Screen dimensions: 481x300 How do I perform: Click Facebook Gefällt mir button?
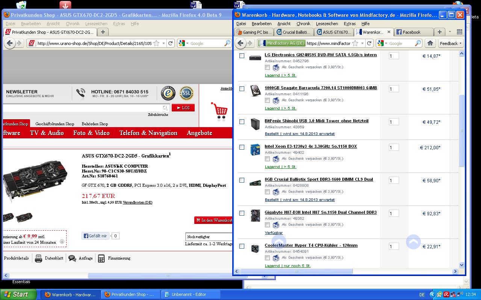95,236
